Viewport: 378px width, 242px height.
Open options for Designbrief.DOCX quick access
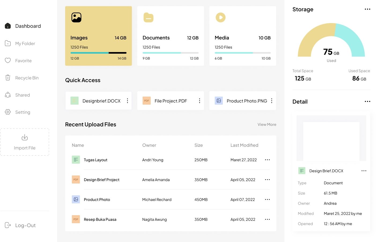127,101
